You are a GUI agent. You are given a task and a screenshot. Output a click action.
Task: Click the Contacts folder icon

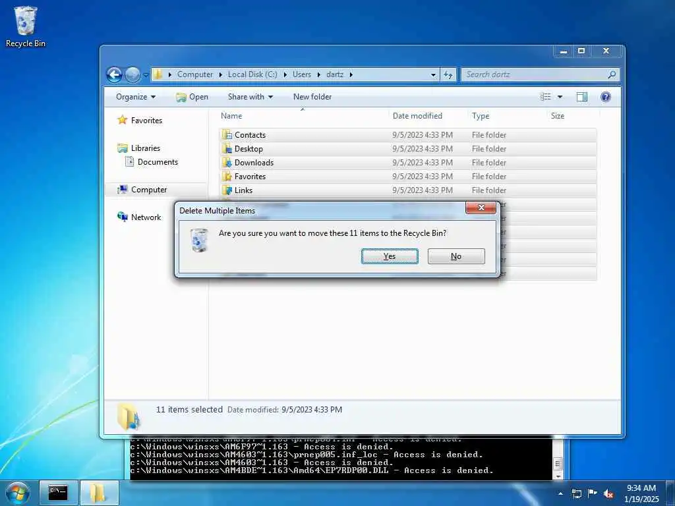click(227, 134)
